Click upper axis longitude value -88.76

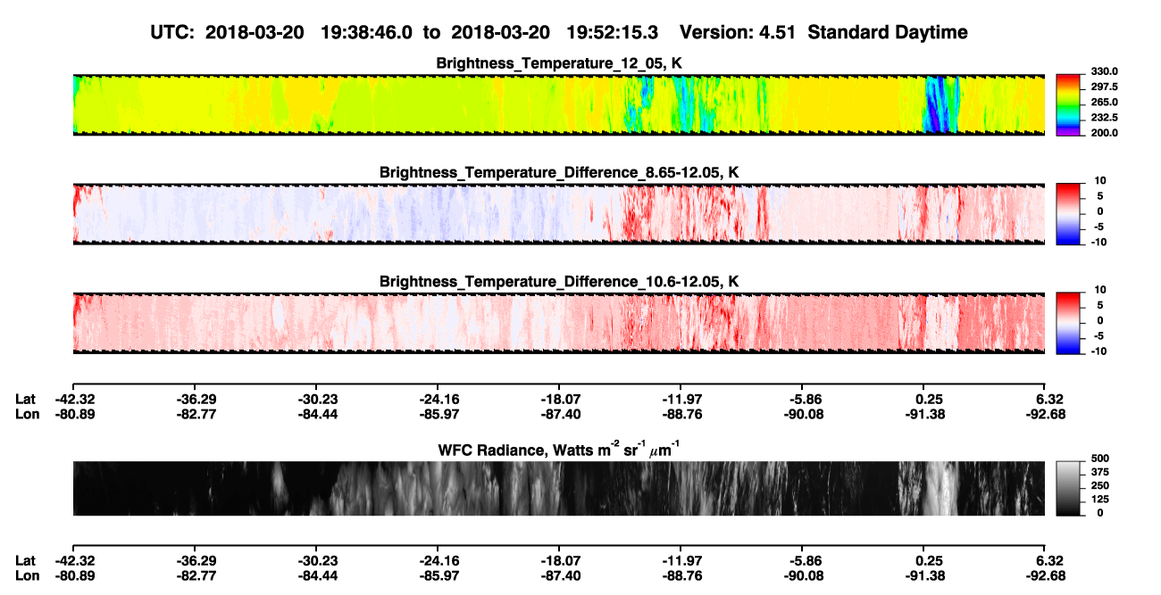pyautogui.click(x=681, y=414)
